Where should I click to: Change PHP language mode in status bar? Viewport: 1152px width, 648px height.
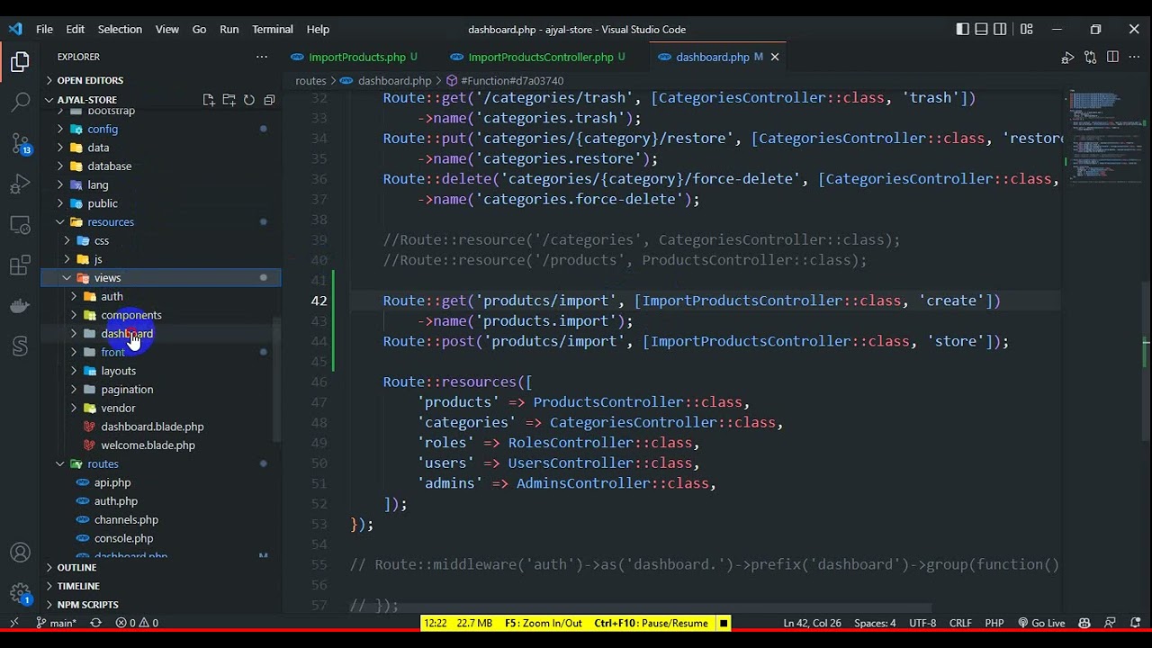click(x=994, y=623)
